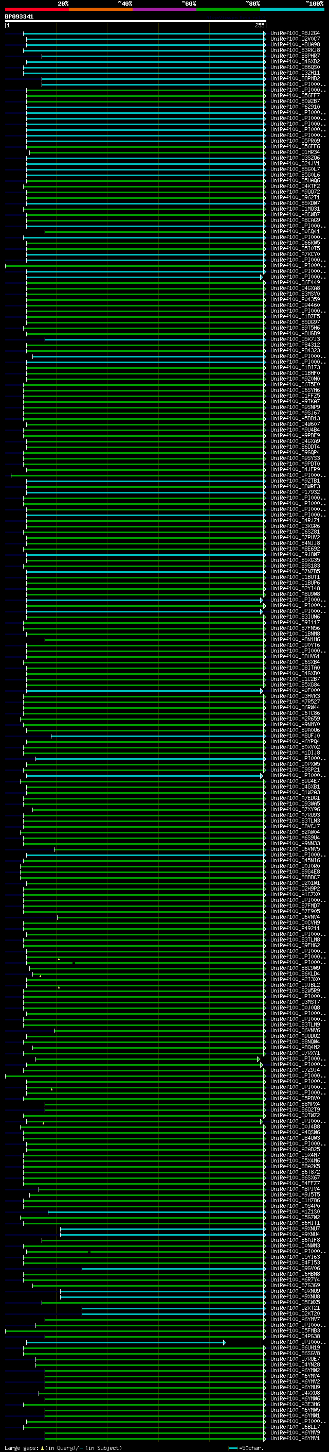Click the green ~80% identity legend segment
This screenshot has height=1452, width=329.
(228, 9)
